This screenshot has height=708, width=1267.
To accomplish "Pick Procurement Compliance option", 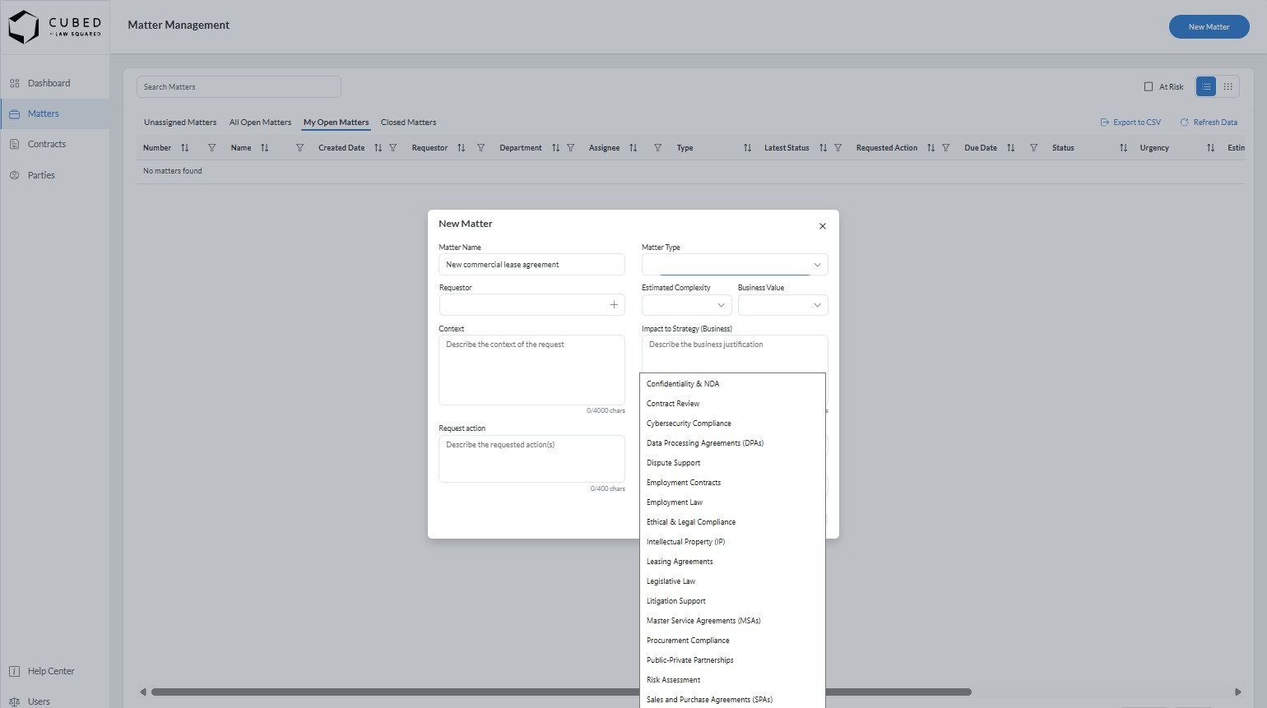I will pos(732,641).
